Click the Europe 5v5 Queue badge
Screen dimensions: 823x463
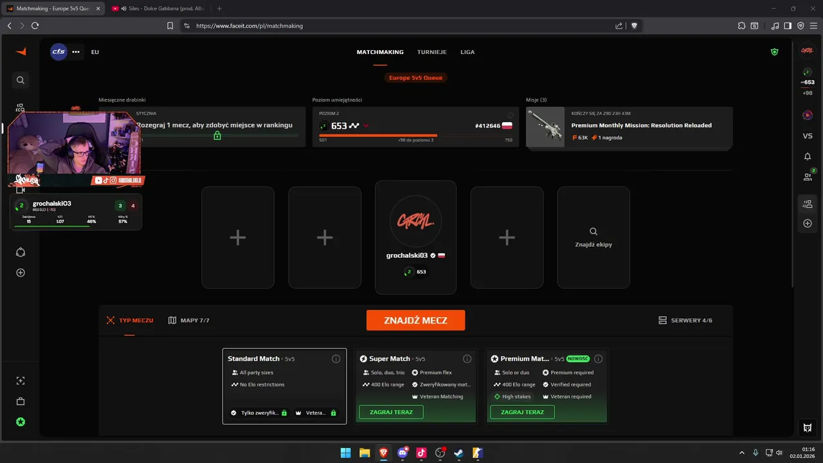(x=415, y=78)
